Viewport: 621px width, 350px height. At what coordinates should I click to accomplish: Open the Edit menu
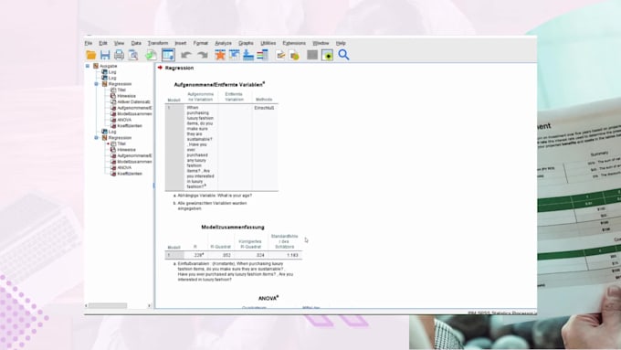[x=103, y=43]
